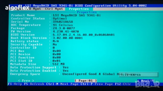This screenshot has width=163, height=91.
Task: Select the BIOS Version value string
Action: 84,35
